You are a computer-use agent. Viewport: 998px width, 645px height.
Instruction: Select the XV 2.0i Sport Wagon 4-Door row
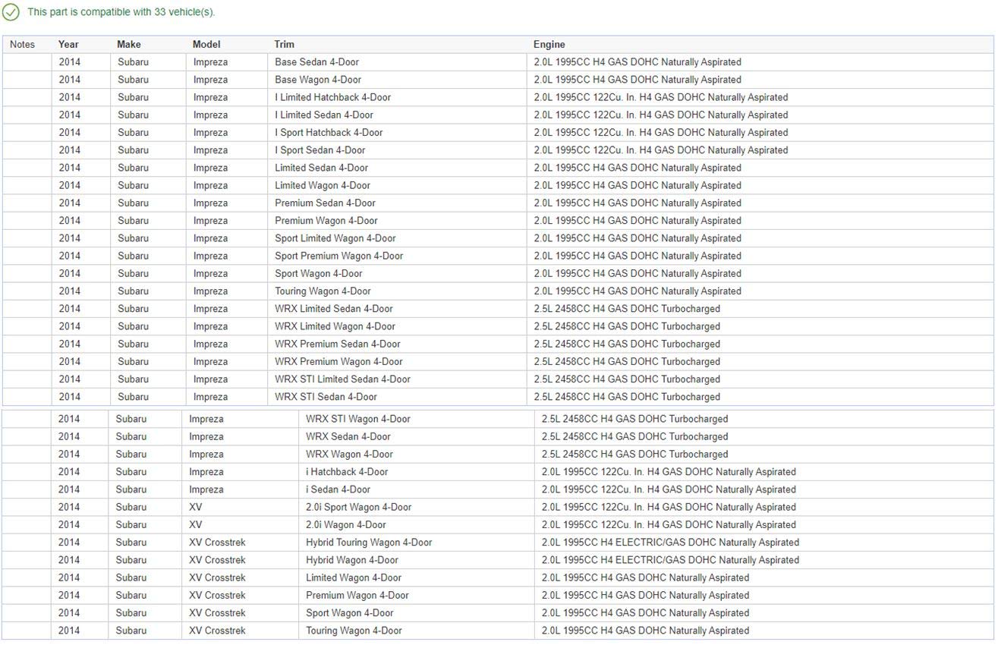click(358, 507)
